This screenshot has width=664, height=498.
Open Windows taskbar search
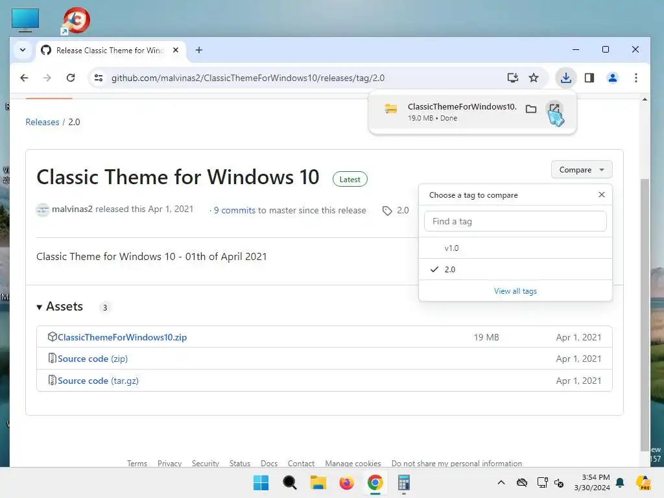tap(290, 482)
